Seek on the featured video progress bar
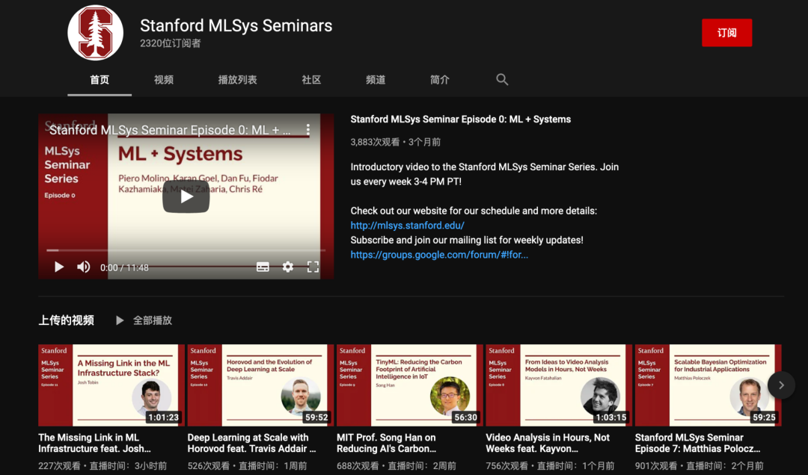This screenshot has width=808, height=475. (186, 250)
